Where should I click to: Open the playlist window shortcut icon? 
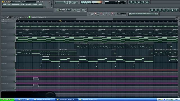coord(131,2)
